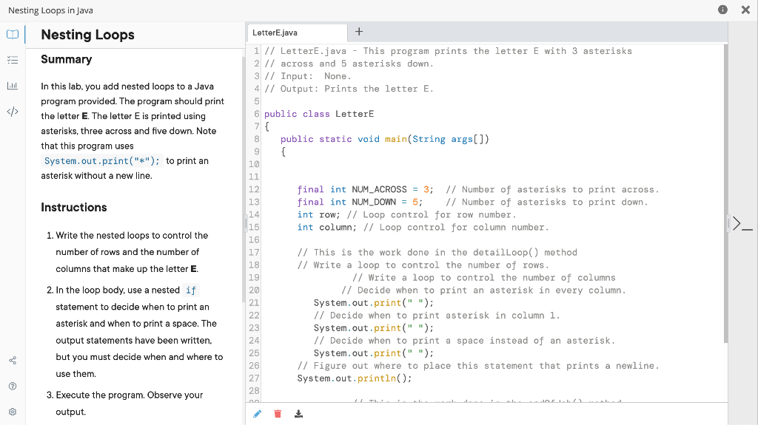
Task: Click the System.out.print line numbered 25
Action: (374, 353)
